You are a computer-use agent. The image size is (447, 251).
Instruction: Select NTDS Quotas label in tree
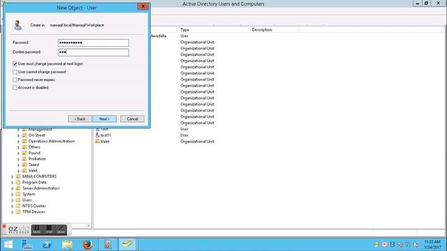pyautogui.click(x=34, y=206)
